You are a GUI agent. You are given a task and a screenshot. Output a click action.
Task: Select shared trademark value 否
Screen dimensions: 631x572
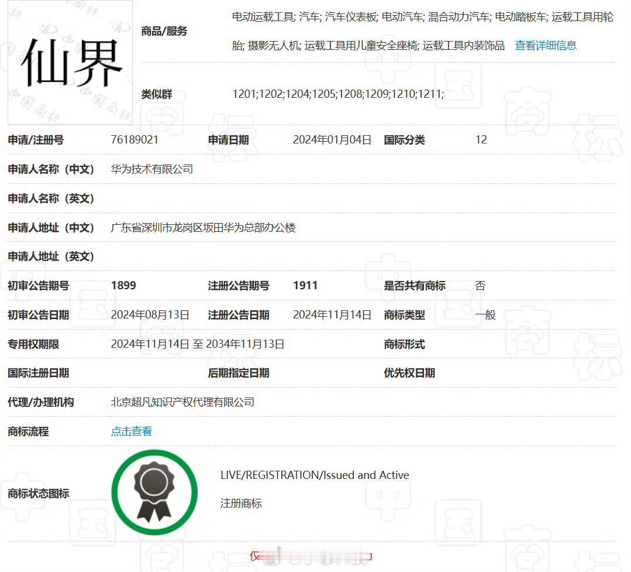click(x=481, y=286)
